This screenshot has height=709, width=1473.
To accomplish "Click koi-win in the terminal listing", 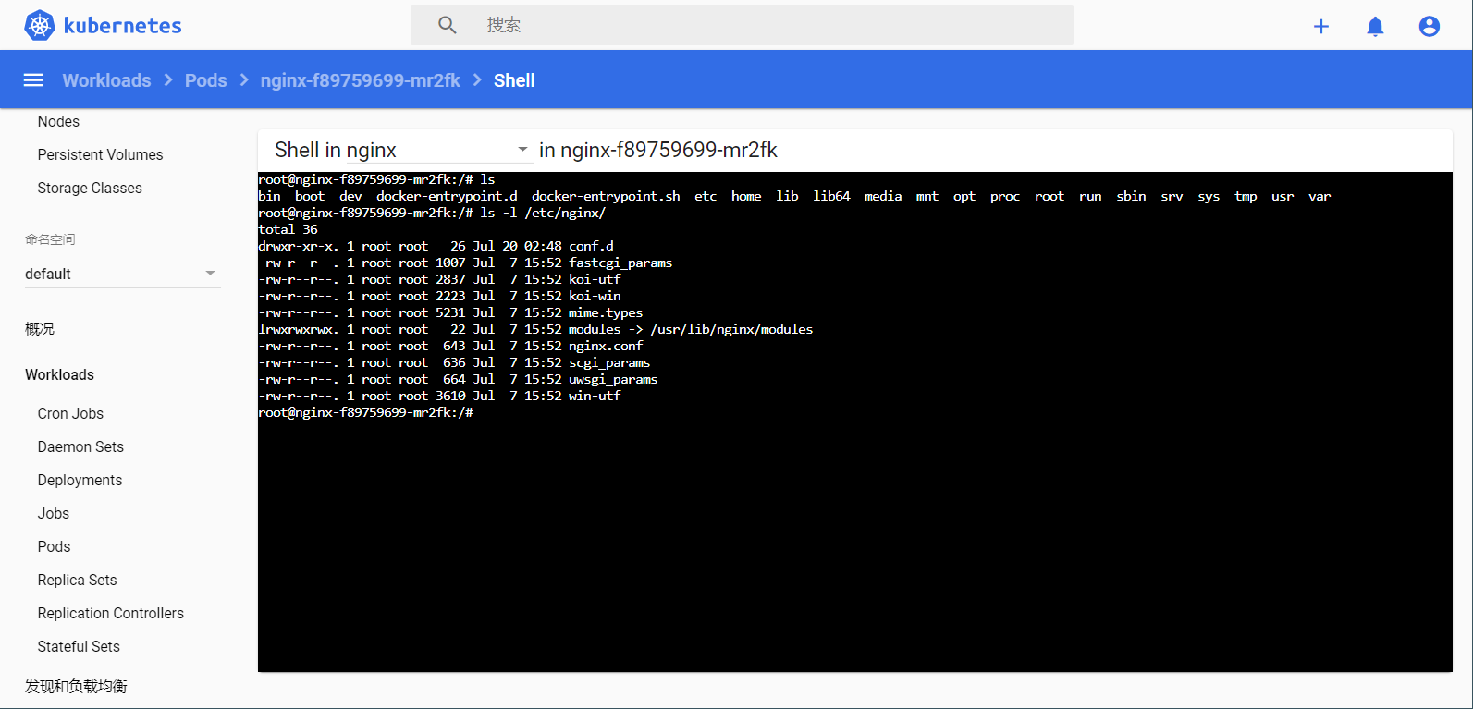I will (595, 296).
